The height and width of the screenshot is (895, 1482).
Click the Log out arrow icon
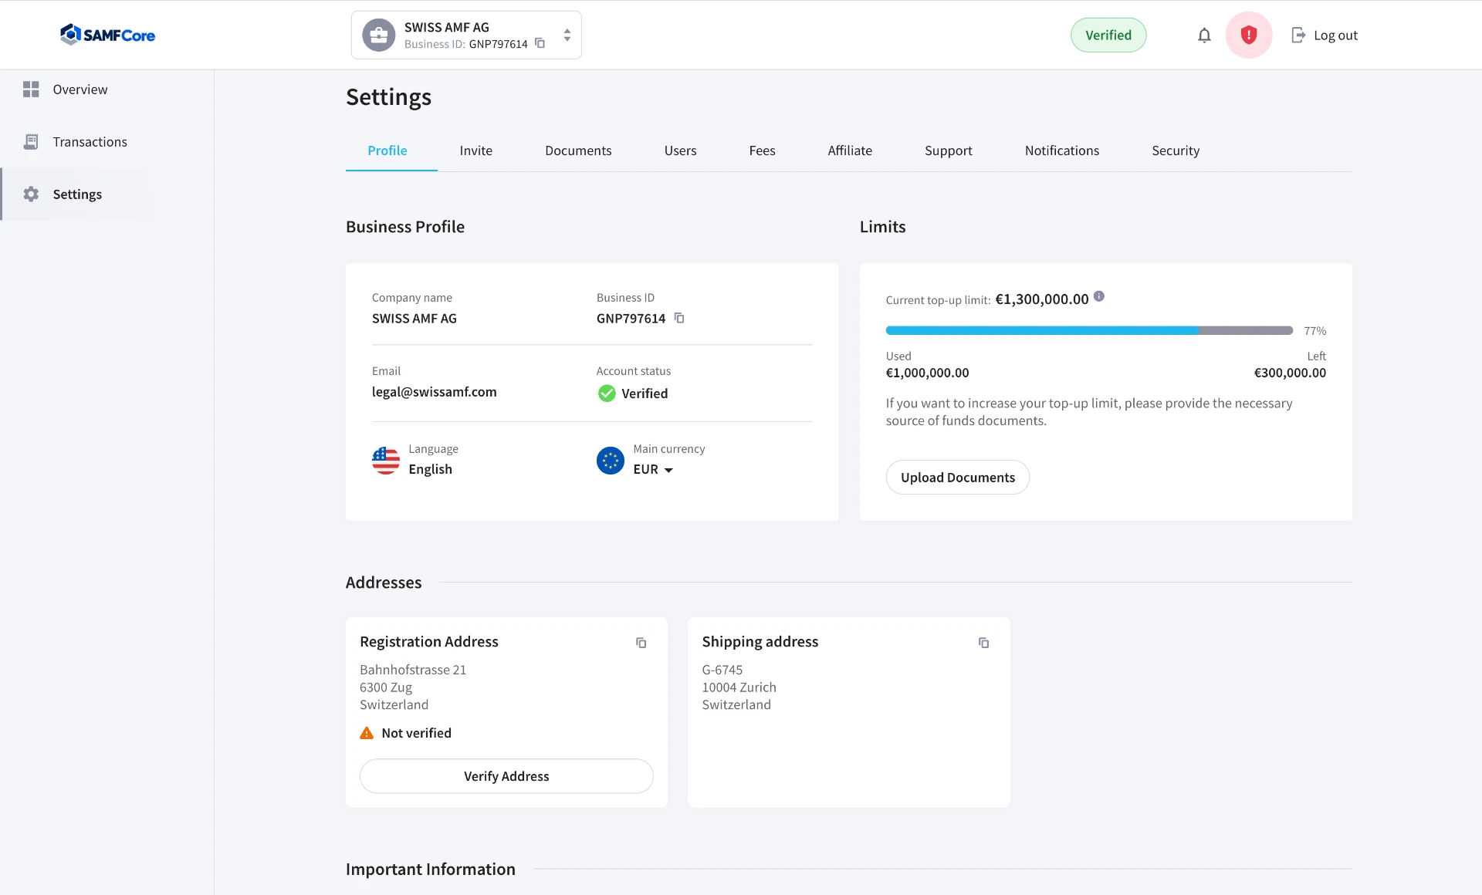pyautogui.click(x=1298, y=35)
